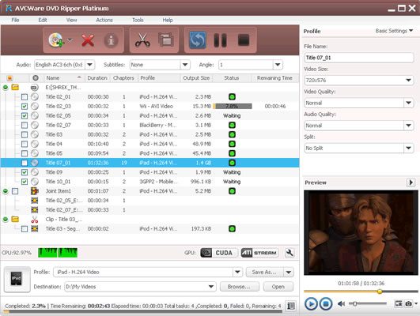Click the Add DVD disc icon
Screen dimensions: 420x316
click(x=56, y=40)
